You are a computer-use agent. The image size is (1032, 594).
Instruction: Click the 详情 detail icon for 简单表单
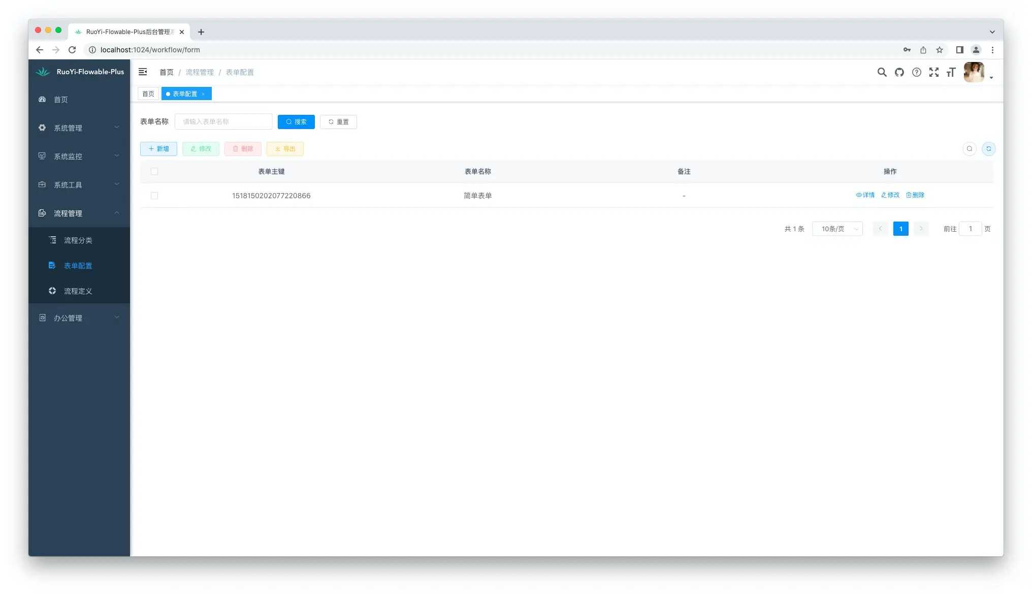point(865,195)
